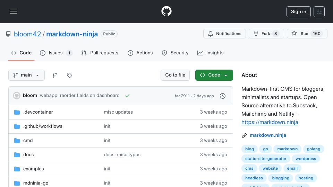
Task: Open the cmd folder name
Action: click(x=28, y=140)
